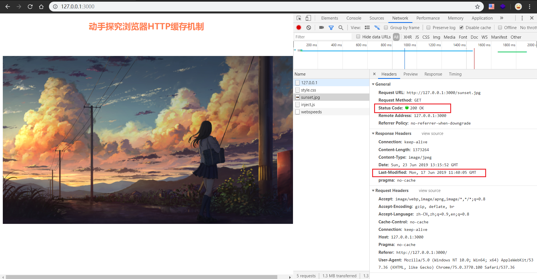Viewport: 537px width, 279px height.
Task: Click the Name column header
Action: coord(331,74)
